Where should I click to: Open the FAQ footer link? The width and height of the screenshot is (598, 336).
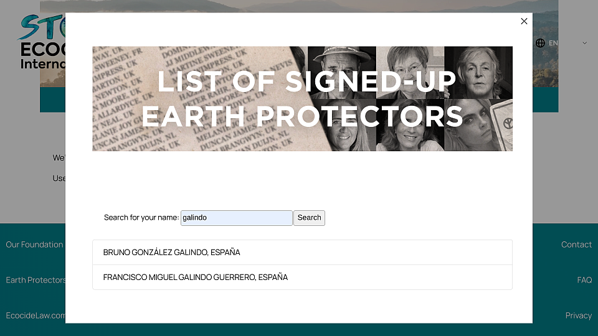pyautogui.click(x=584, y=280)
